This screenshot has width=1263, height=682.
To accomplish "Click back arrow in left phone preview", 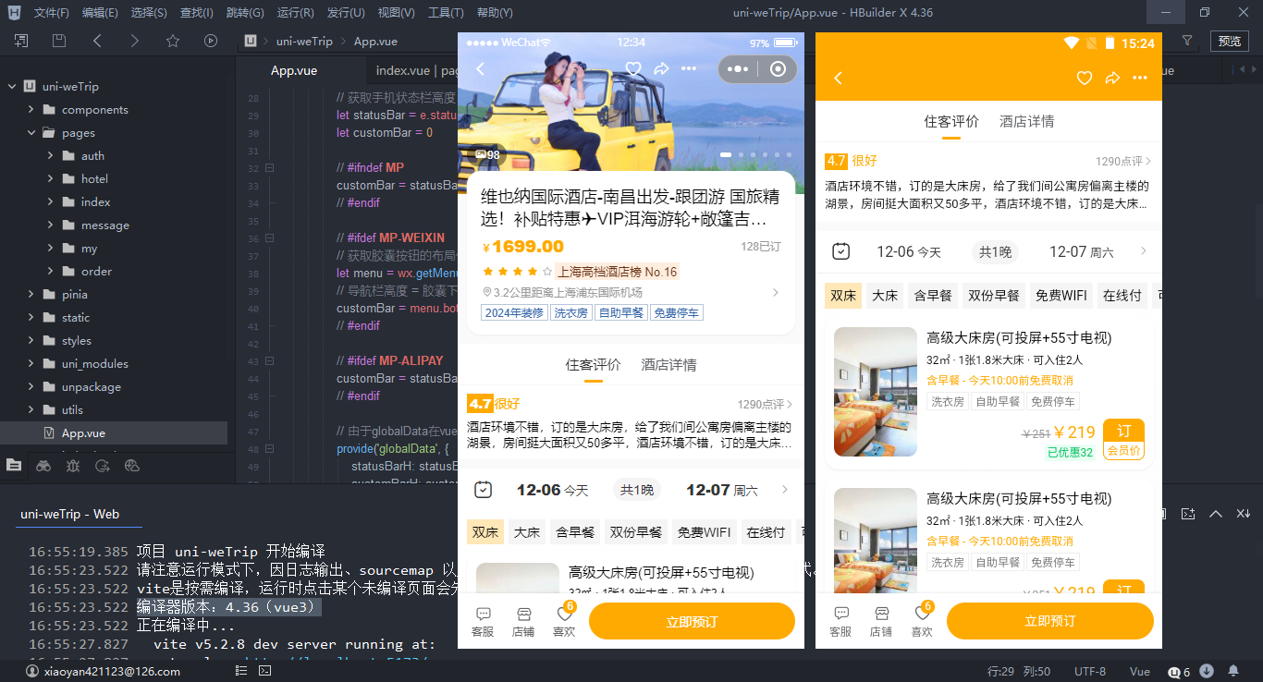I will click(480, 69).
